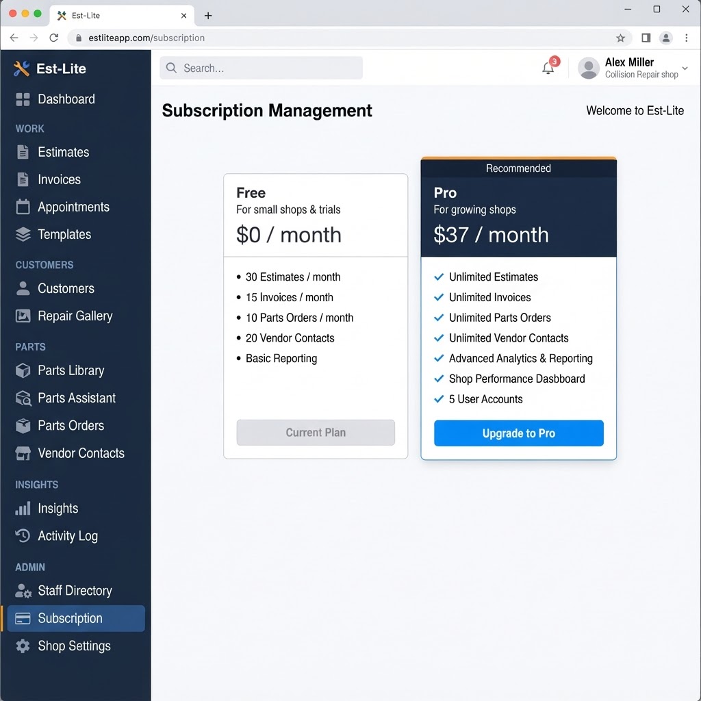The height and width of the screenshot is (701, 701).
Task: Open the Dashboard grid icon
Action: click(x=23, y=99)
